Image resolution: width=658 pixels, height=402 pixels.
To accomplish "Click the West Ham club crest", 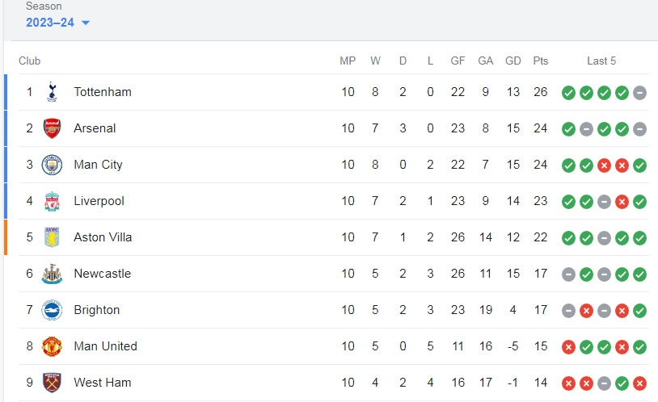I will point(52,383).
